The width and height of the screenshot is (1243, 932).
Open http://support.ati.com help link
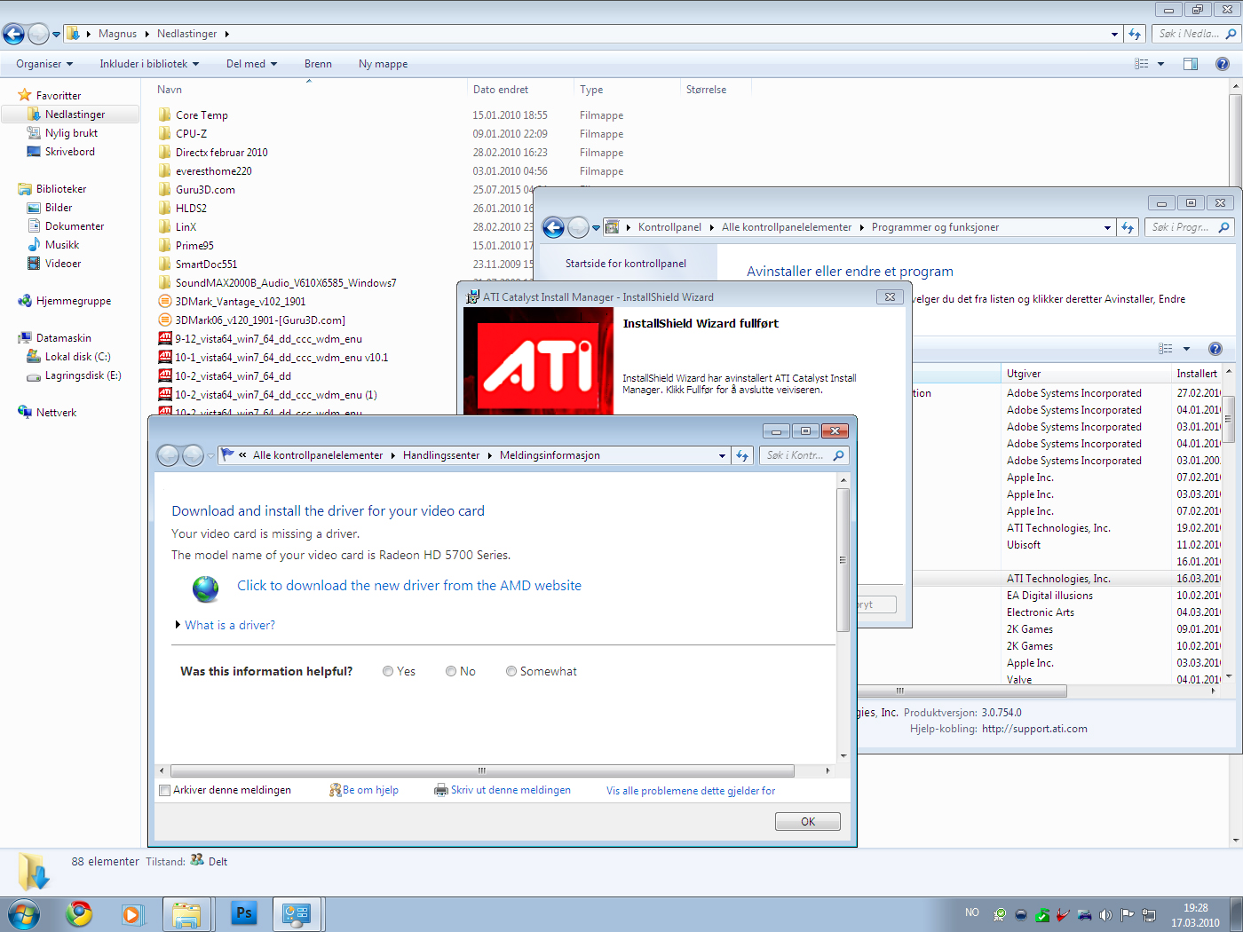tap(1034, 729)
